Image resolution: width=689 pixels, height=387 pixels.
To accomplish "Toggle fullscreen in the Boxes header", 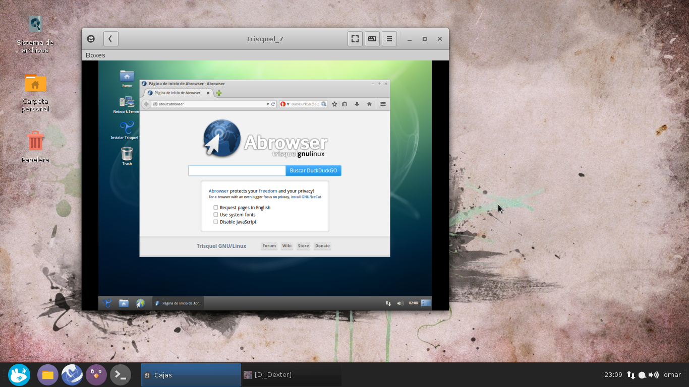I will click(355, 39).
